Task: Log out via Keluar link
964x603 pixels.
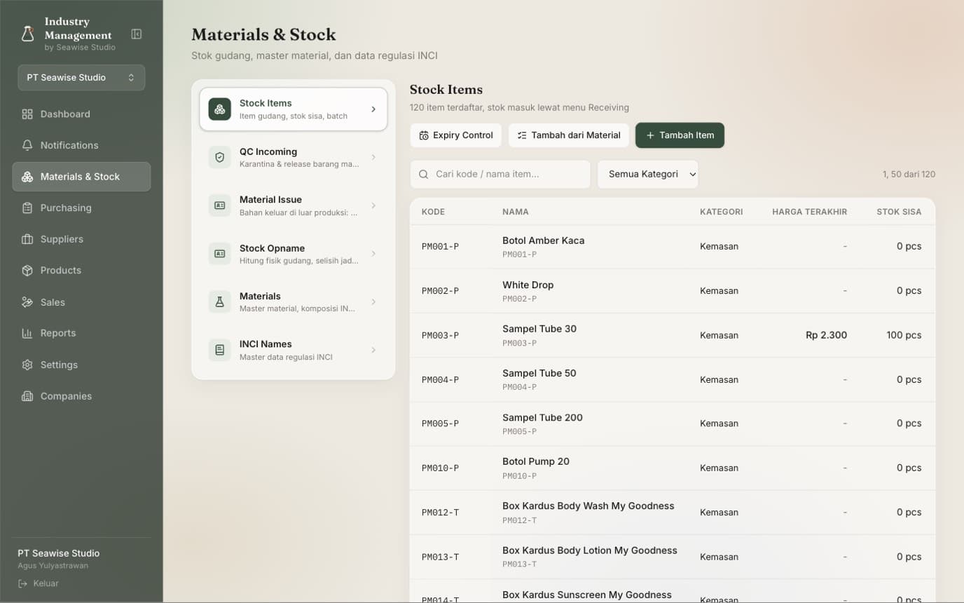Action: click(39, 583)
